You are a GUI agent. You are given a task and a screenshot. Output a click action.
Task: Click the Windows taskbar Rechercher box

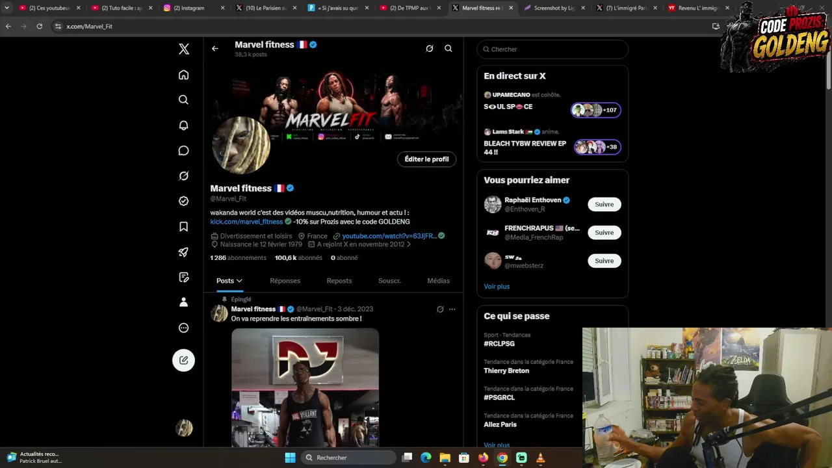[349, 458]
